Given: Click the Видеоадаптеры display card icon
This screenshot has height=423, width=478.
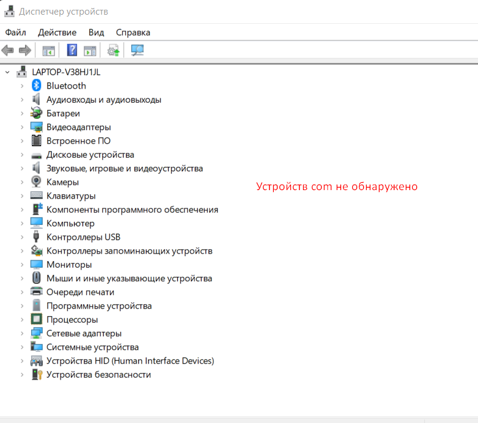Looking at the screenshot, I should click(37, 127).
